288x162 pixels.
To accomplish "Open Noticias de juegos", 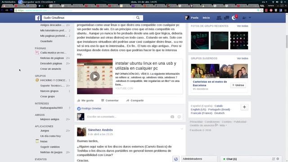I will (x=51, y=152).
